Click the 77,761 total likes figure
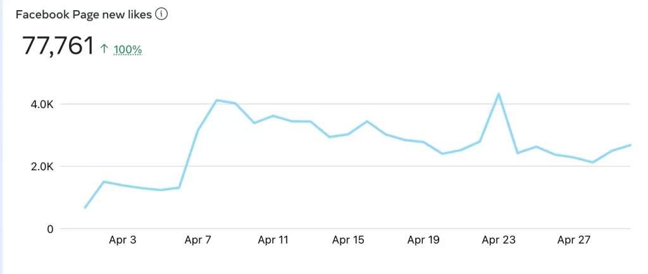 [58, 46]
